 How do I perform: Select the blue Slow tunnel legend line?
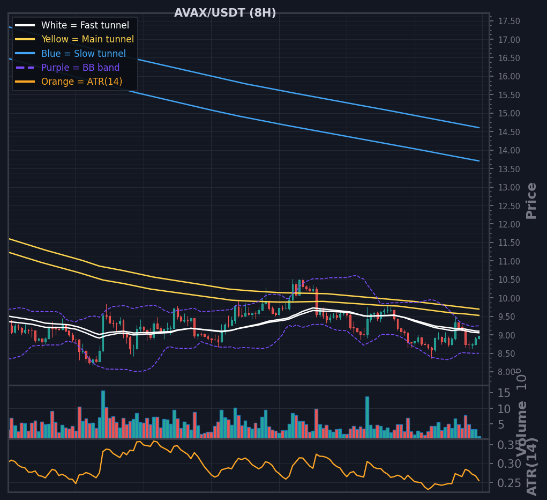click(25, 54)
